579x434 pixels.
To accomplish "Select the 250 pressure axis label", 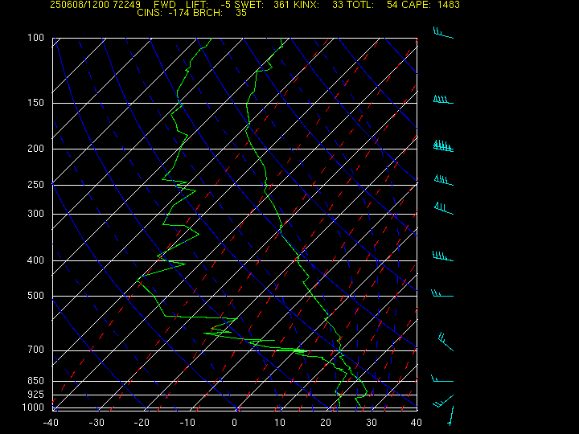I will coord(36,185).
